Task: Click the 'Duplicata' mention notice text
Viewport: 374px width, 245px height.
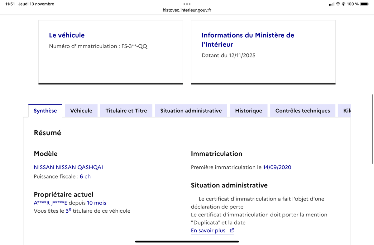Action: pyautogui.click(x=259, y=219)
